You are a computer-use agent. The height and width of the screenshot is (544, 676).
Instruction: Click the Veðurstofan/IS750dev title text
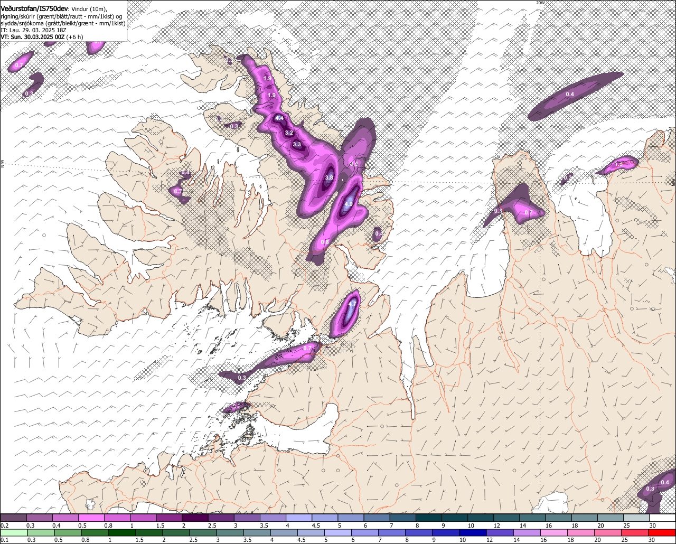[34, 8]
